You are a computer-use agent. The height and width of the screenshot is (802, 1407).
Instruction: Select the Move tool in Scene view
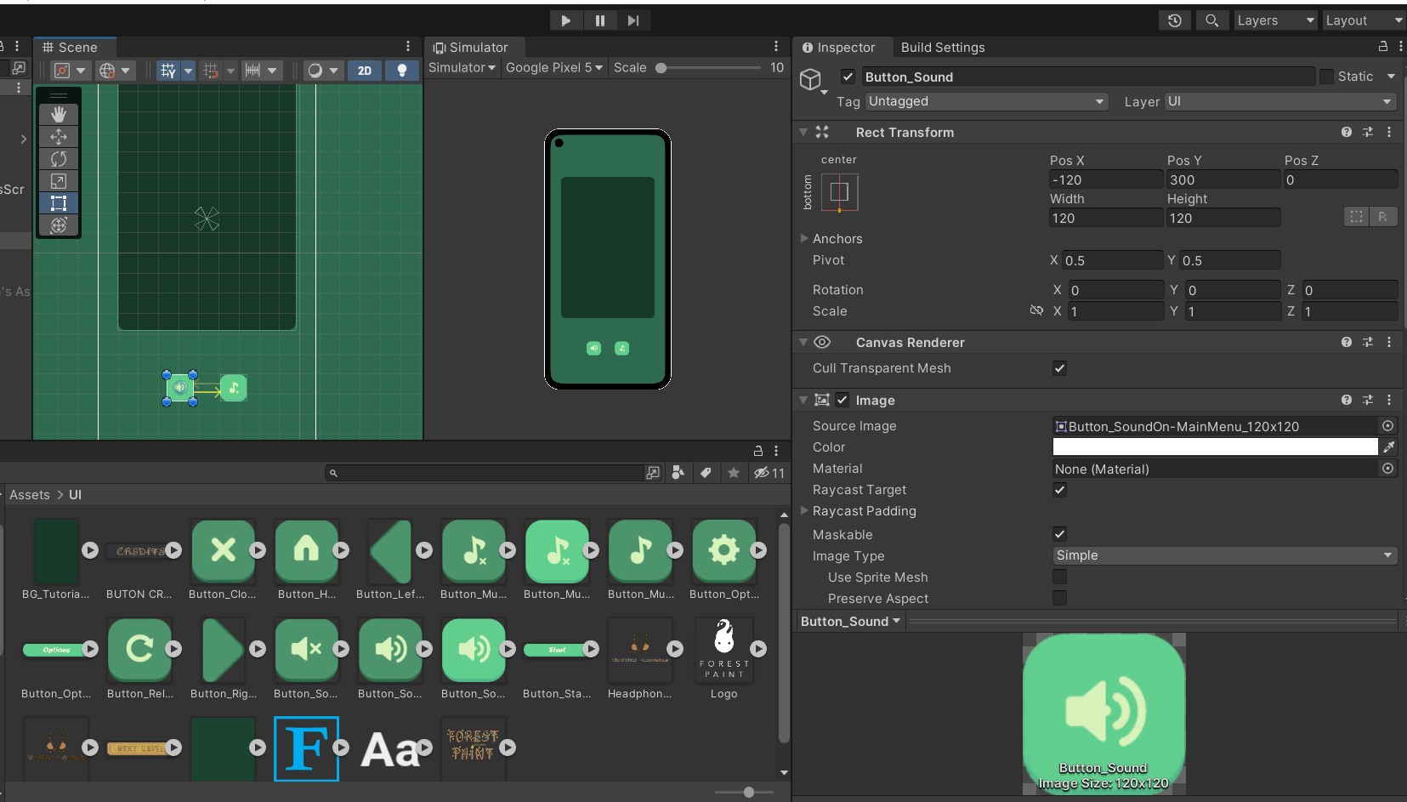(x=59, y=136)
